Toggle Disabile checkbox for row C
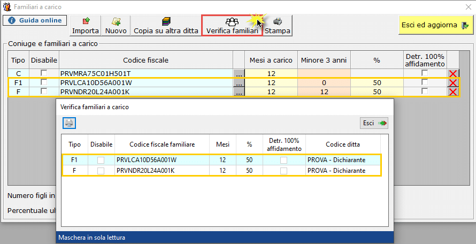The height and width of the screenshot is (244, 476). (x=44, y=73)
